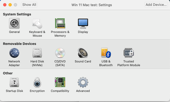Open Processors & Memory settings
The image size is (170, 102).
[x=60, y=23]
